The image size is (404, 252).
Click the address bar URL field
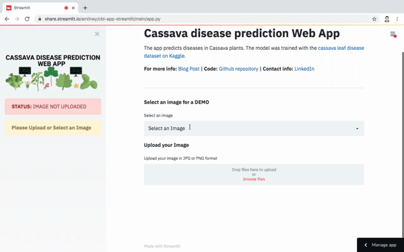pyautogui.click(x=203, y=19)
